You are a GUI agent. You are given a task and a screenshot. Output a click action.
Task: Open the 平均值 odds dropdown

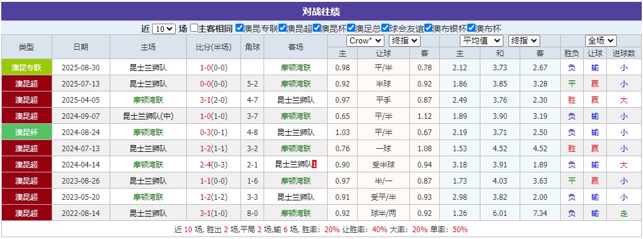click(x=482, y=41)
